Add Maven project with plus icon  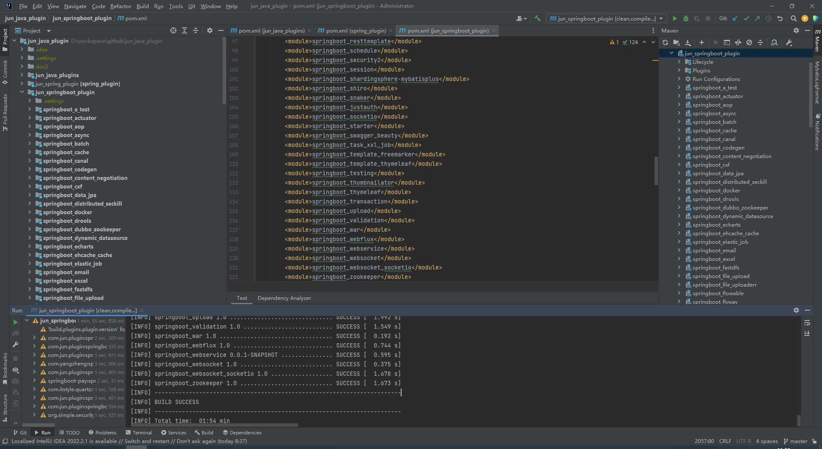point(702,42)
